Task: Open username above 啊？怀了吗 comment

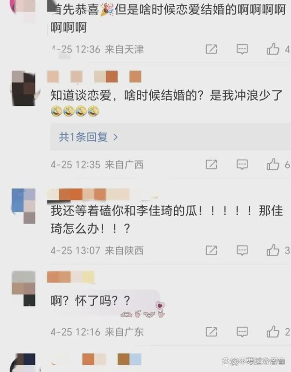Action: (71, 277)
